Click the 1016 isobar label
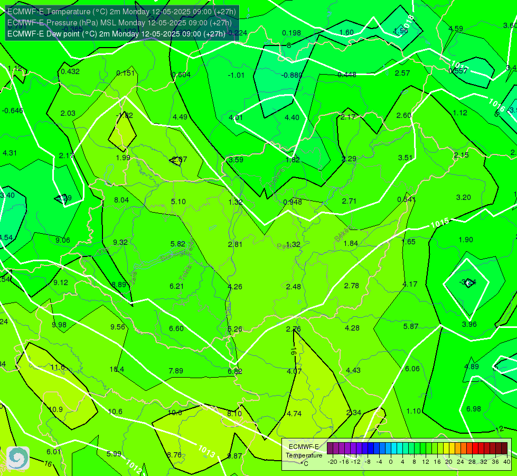 pos(496,105)
